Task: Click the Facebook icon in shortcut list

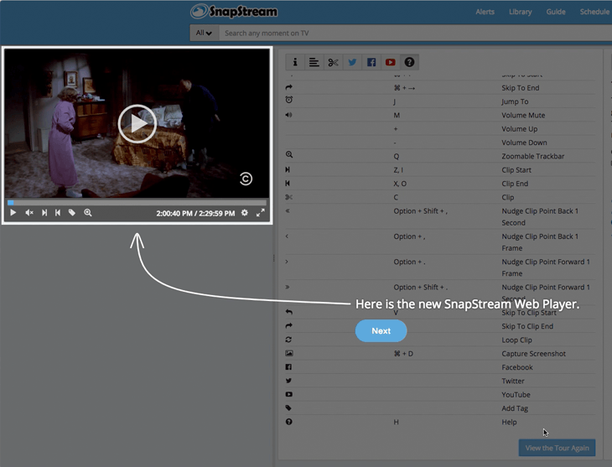Action: click(288, 367)
